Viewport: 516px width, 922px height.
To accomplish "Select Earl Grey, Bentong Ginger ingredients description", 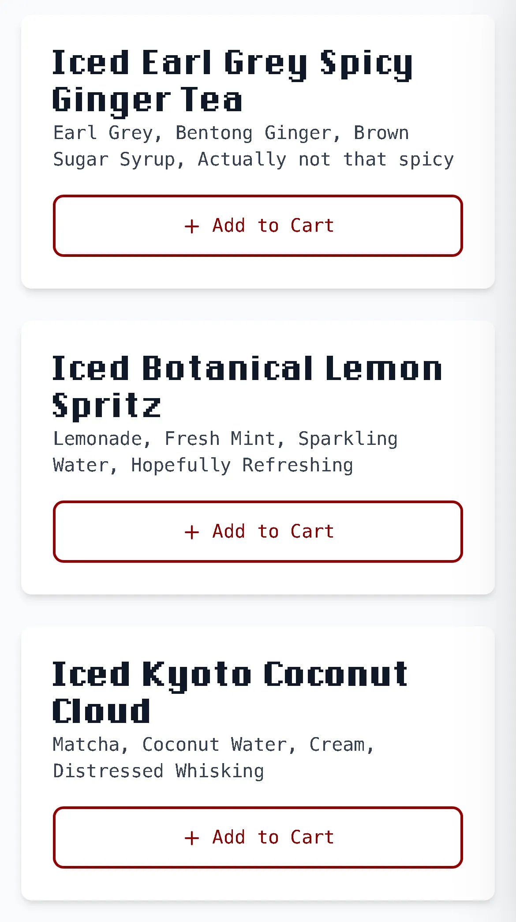I will point(254,146).
